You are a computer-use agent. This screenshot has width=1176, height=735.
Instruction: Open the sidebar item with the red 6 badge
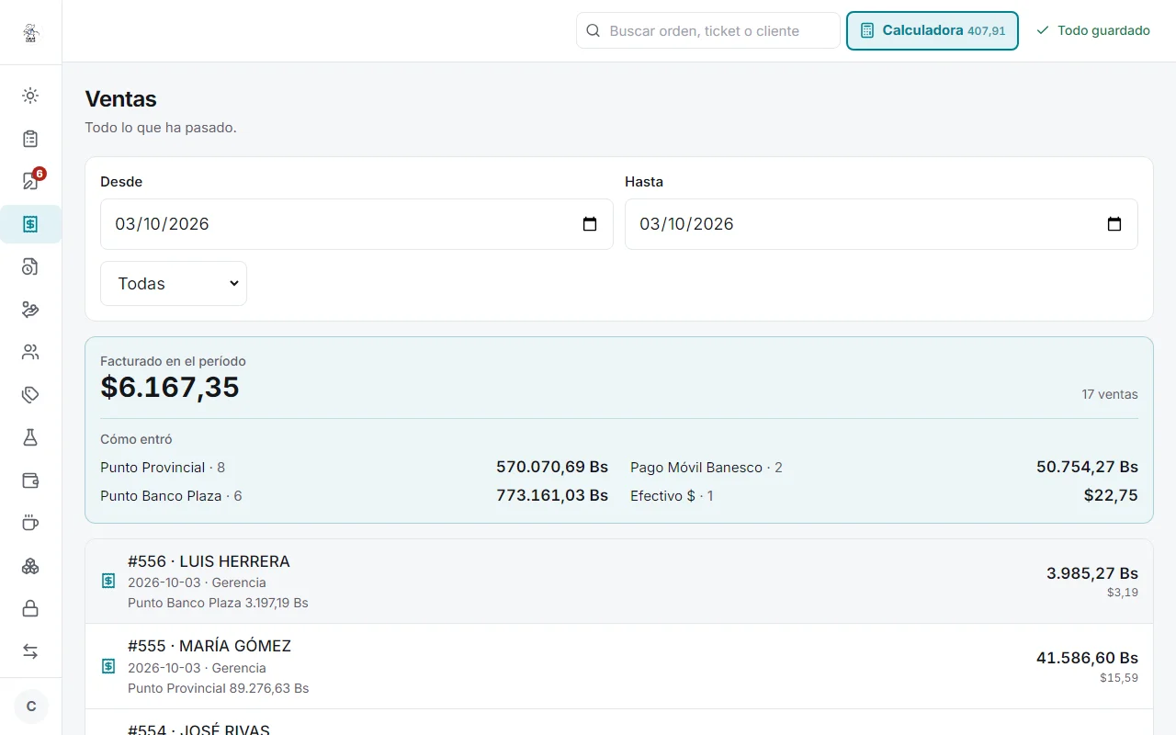30,181
